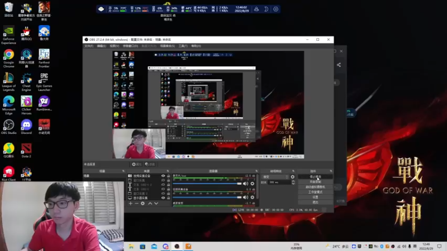
Task: Open the View menu in OBS
Action: point(114,46)
